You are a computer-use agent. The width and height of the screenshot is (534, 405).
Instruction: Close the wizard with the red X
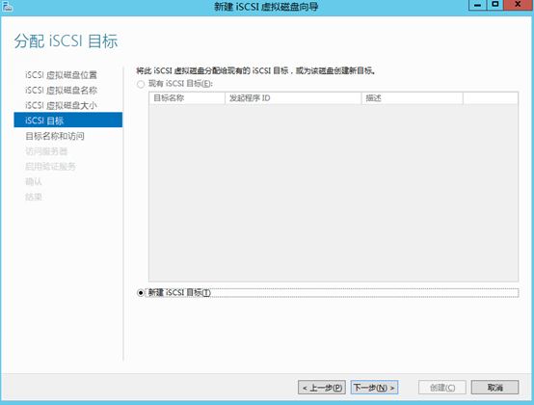point(519,5)
